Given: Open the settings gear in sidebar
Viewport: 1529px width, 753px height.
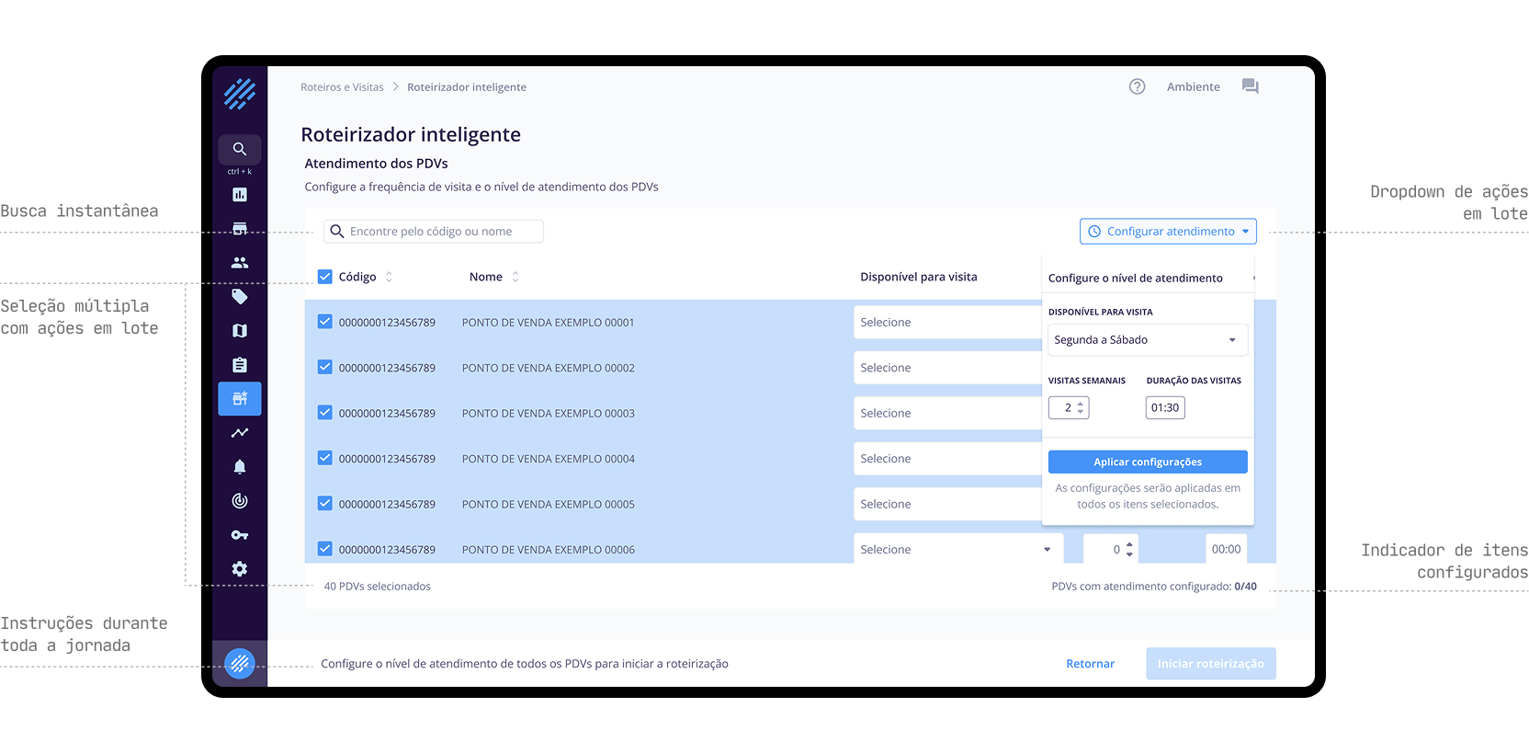Looking at the screenshot, I should click(240, 569).
